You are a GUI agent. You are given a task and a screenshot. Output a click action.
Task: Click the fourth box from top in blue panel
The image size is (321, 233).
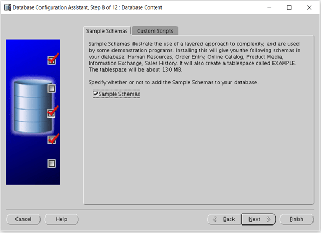[52, 139]
